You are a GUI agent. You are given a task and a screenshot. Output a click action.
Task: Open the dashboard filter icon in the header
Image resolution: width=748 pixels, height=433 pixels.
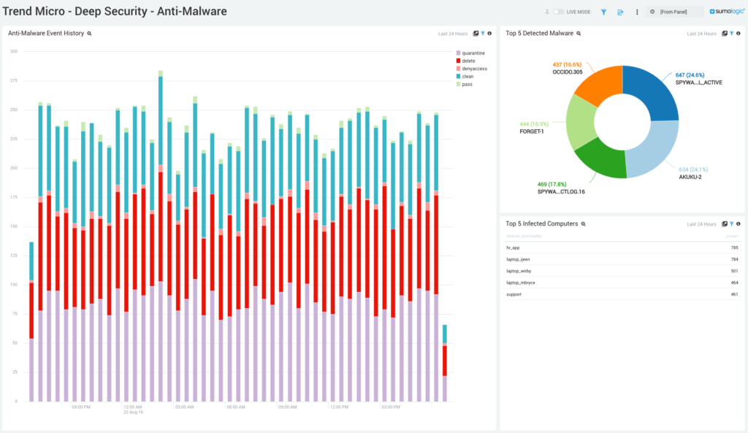point(603,12)
